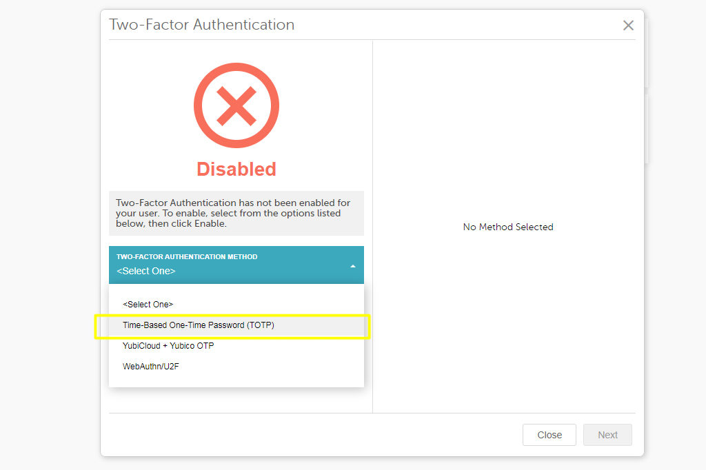The height and width of the screenshot is (470, 706).
Task: Click the gray info message about enabling
Action: (236, 214)
